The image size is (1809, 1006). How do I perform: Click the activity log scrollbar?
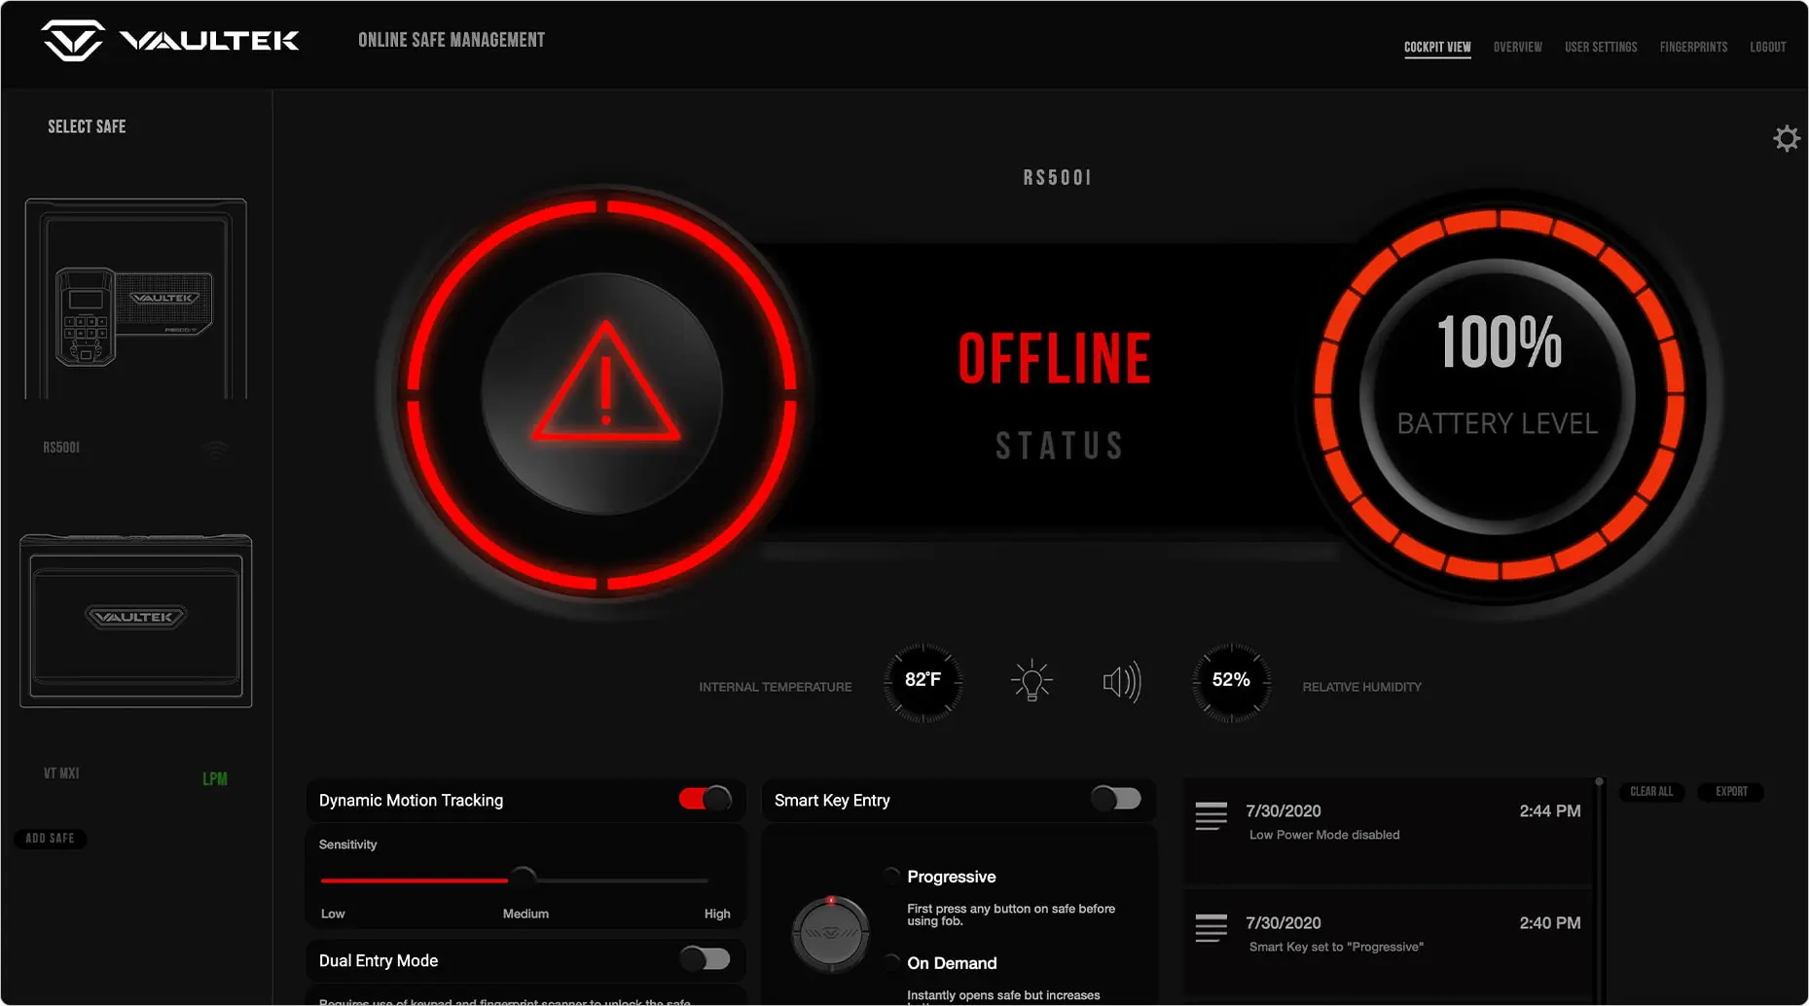(1599, 890)
